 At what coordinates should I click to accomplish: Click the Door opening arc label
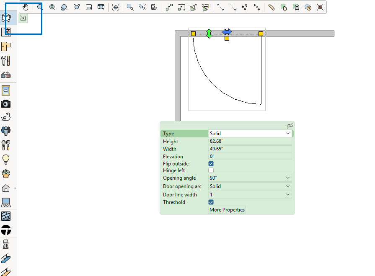(182, 186)
